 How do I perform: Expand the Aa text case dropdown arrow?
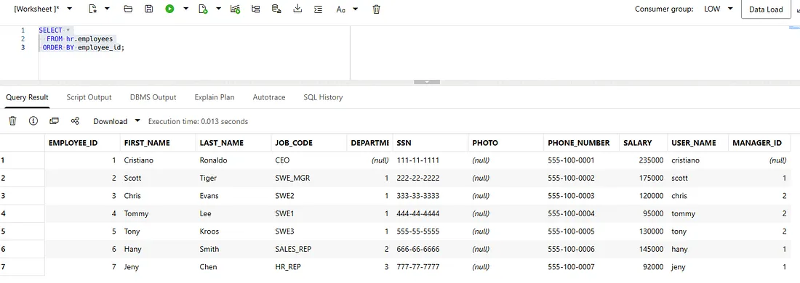click(x=356, y=9)
